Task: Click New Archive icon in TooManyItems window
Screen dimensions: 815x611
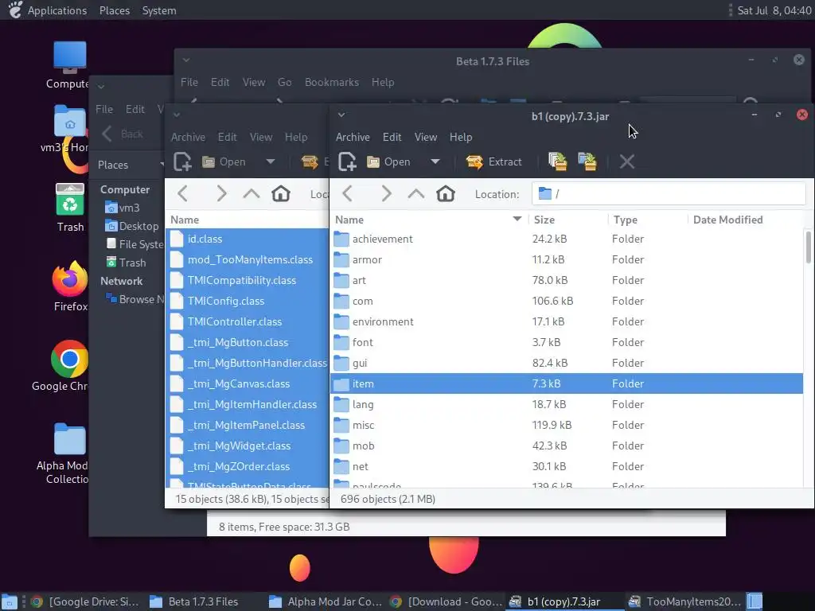Action: [x=182, y=162]
